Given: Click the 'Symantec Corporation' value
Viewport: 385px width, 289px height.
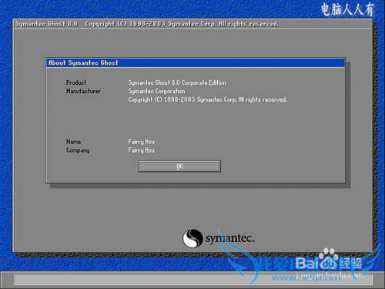Looking at the screenshot, I should click(x=156, y=91).
